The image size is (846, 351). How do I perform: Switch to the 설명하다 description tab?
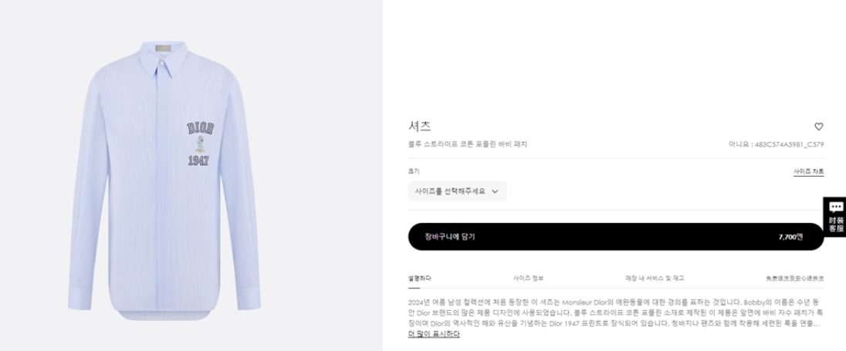tap(419, 278)
